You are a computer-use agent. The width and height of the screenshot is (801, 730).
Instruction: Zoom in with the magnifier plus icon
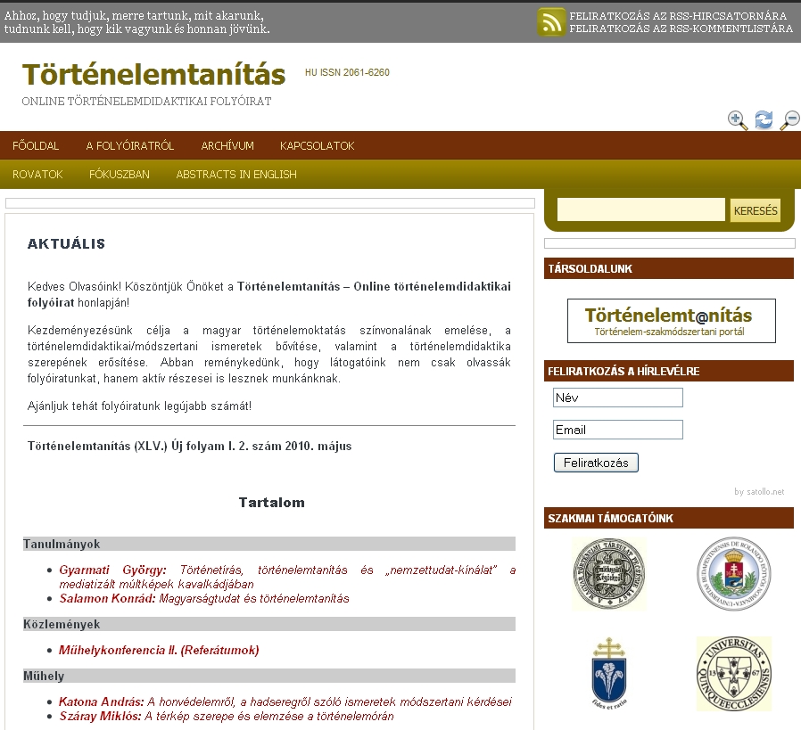pyautogui.click(x=738, y=120)
